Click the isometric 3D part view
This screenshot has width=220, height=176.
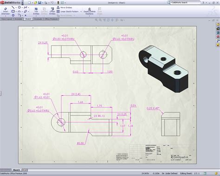tap(163, 69)
